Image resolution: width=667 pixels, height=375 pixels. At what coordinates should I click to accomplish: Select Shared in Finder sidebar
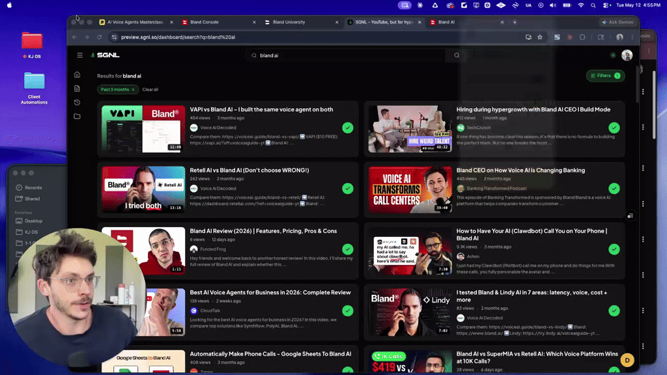32,199
